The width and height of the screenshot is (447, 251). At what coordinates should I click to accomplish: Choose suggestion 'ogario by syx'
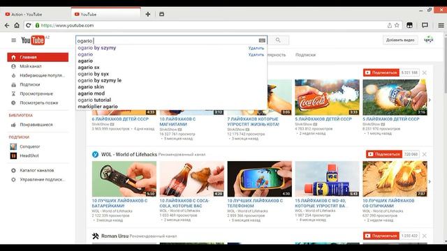pyautogui.click(x=93, y=74)
